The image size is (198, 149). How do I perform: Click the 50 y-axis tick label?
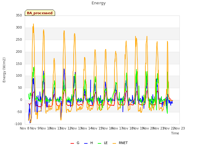click(20, 88)
